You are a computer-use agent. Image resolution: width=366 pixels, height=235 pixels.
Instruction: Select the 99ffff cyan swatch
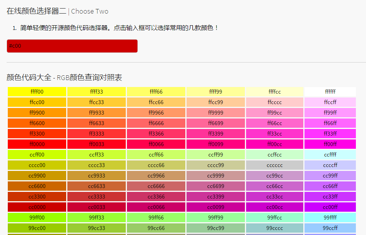(330, 218)
